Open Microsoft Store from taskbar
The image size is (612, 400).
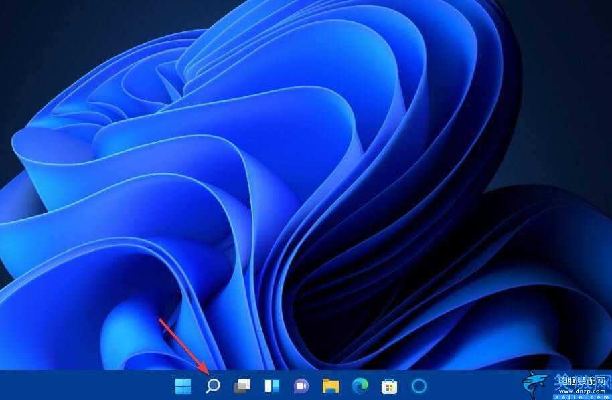click(389, 387)
